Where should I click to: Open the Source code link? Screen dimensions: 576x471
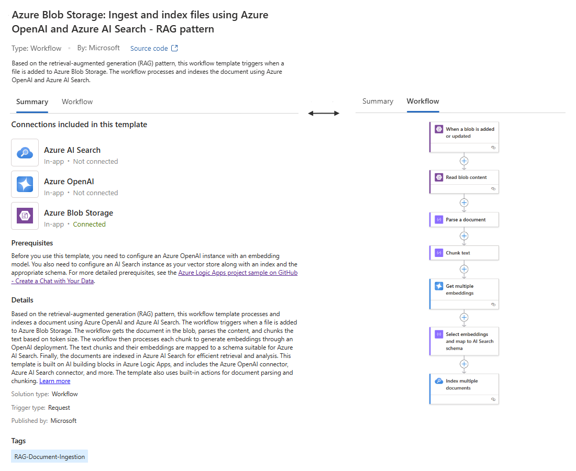point(149,49)
